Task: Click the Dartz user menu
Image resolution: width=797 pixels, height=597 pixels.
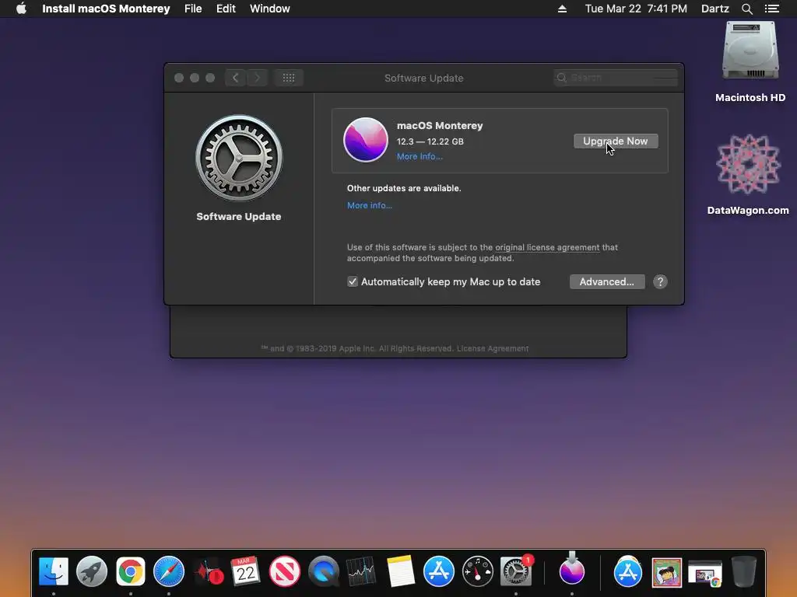Action: (714, 9)
